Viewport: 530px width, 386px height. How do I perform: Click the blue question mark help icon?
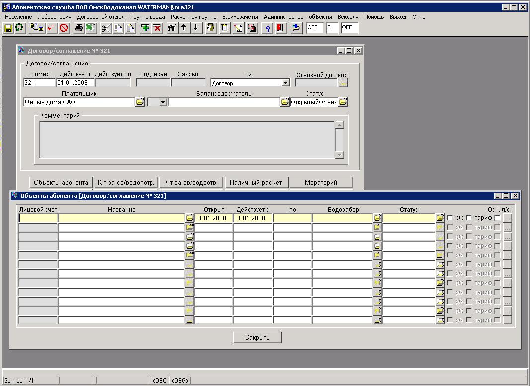pos(267,28)
